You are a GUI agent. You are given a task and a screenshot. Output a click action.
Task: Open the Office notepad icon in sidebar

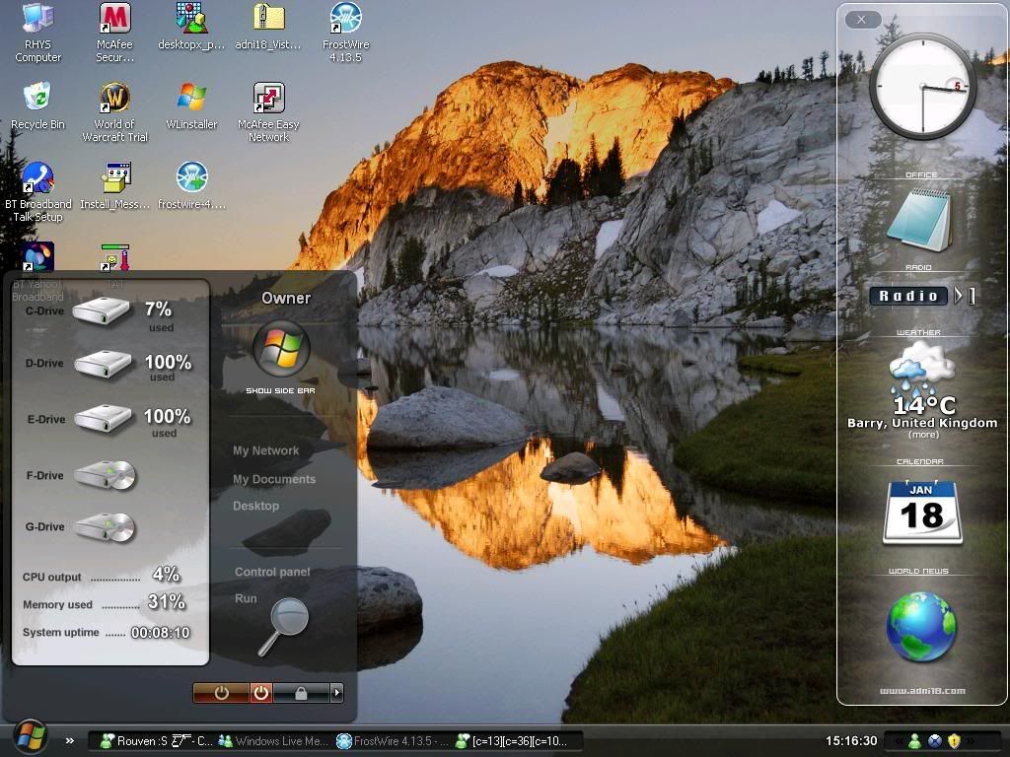918,220
